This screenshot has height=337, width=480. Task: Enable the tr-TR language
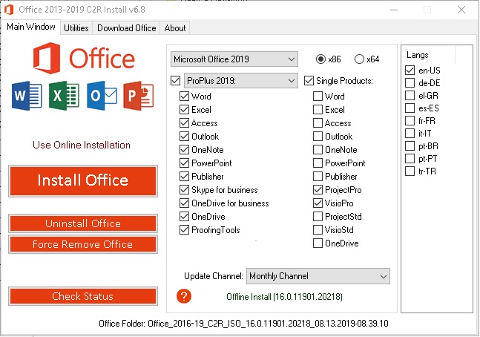[410, 171]
